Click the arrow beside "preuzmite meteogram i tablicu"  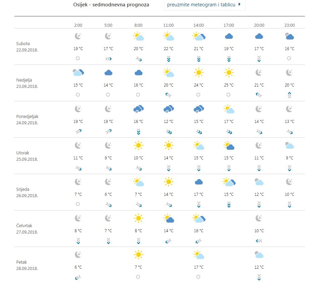tap(239, 5)
